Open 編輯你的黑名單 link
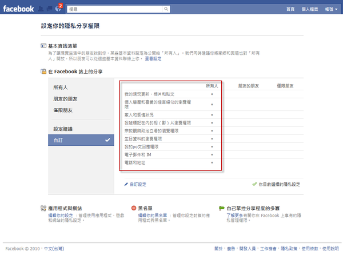This screenshot has height=255, width=343. tap(153, 216)
